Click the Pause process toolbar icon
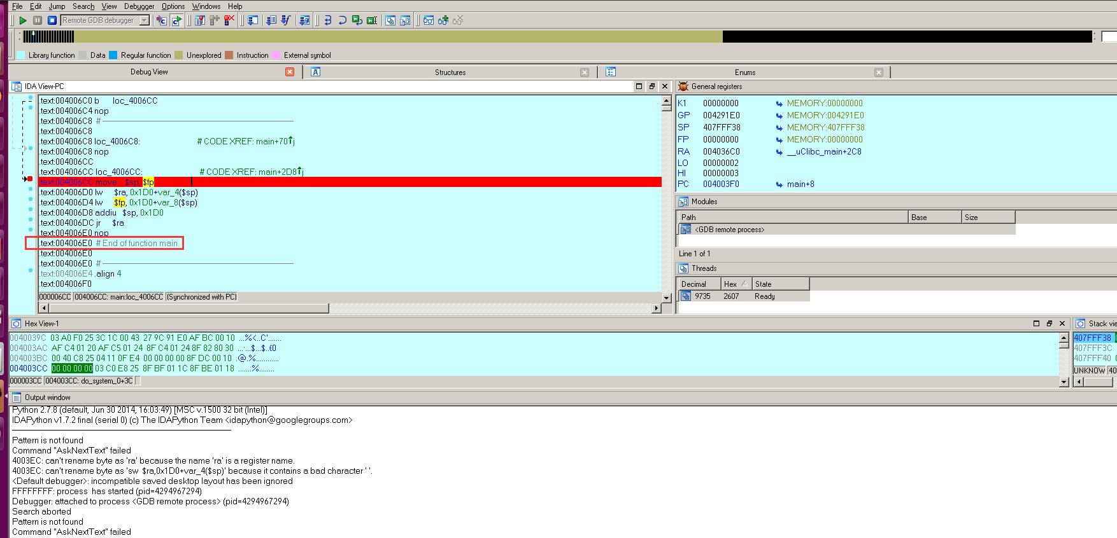 (38, 20)
